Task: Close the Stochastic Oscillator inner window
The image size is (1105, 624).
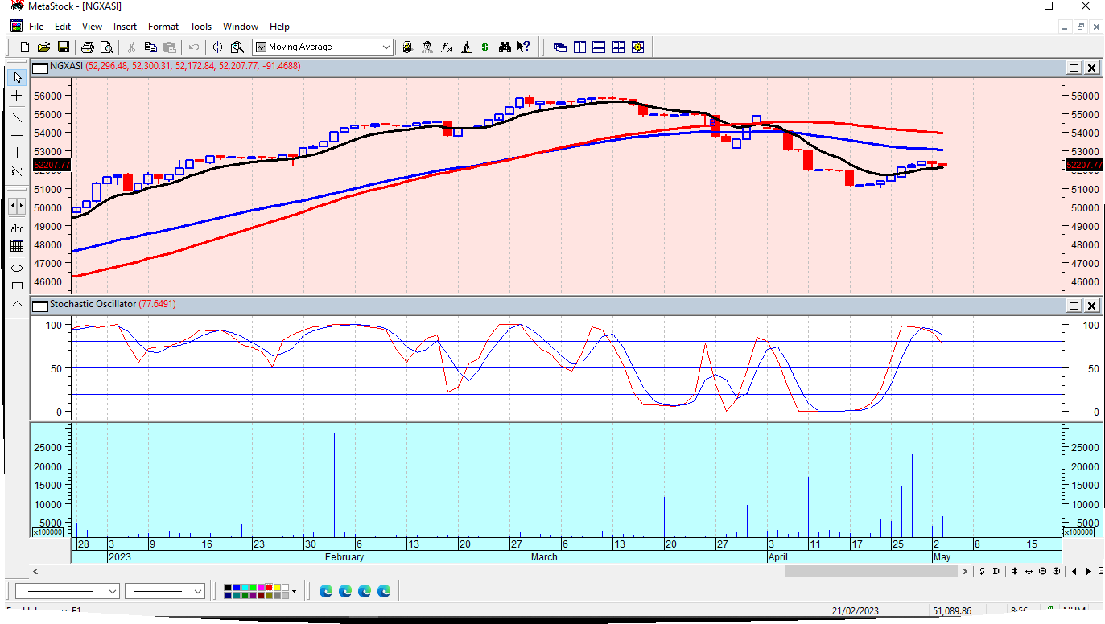Action: point(1092,306)
